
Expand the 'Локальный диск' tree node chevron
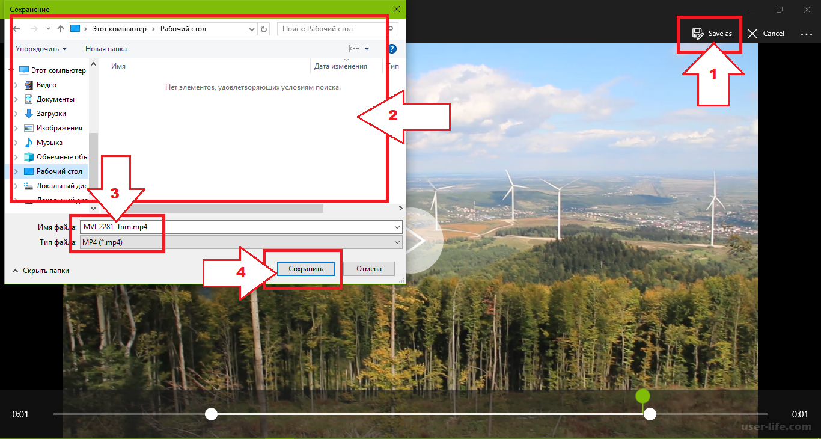pyautogui.click(x=16, y=186)
